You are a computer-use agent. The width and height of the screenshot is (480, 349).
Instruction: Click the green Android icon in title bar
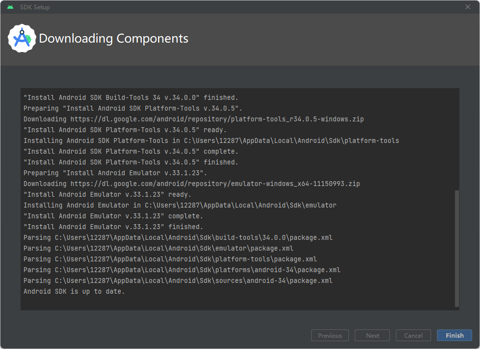tap(10, 7)
